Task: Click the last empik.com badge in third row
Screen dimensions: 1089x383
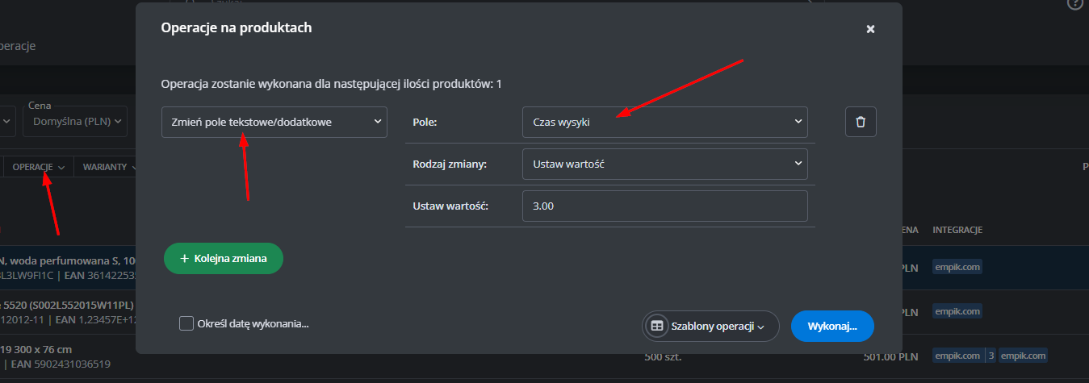Action: [x=1023, y=356]
